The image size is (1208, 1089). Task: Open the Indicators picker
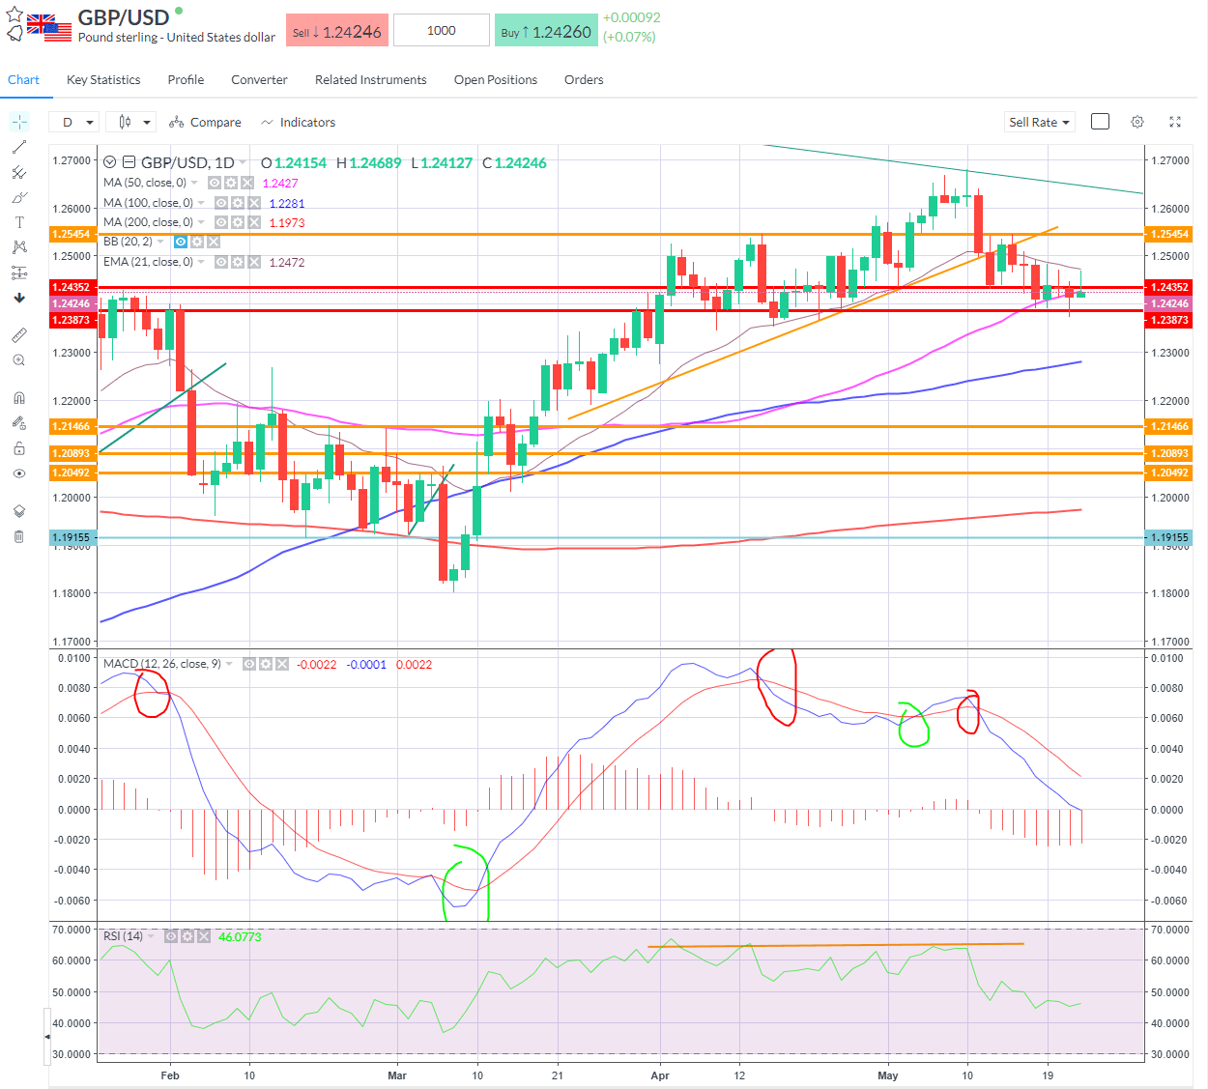point(298,122)
